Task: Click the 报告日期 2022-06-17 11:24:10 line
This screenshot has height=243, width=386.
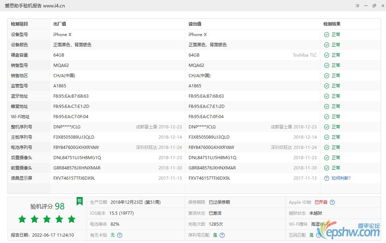Action: [x=42, y=235]
